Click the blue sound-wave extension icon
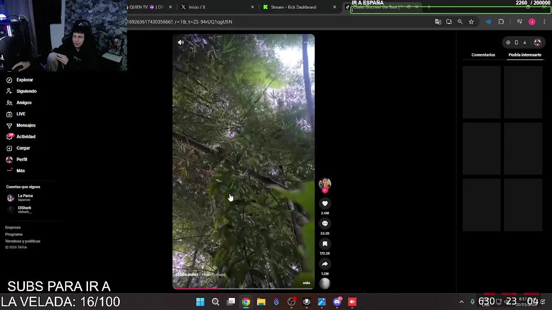Image resolution: width=552 pixels, height=310 pixels. coord(488,22)
